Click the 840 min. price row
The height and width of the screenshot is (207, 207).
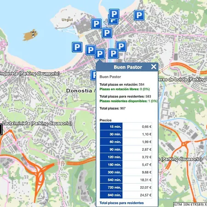pos(126,195)
